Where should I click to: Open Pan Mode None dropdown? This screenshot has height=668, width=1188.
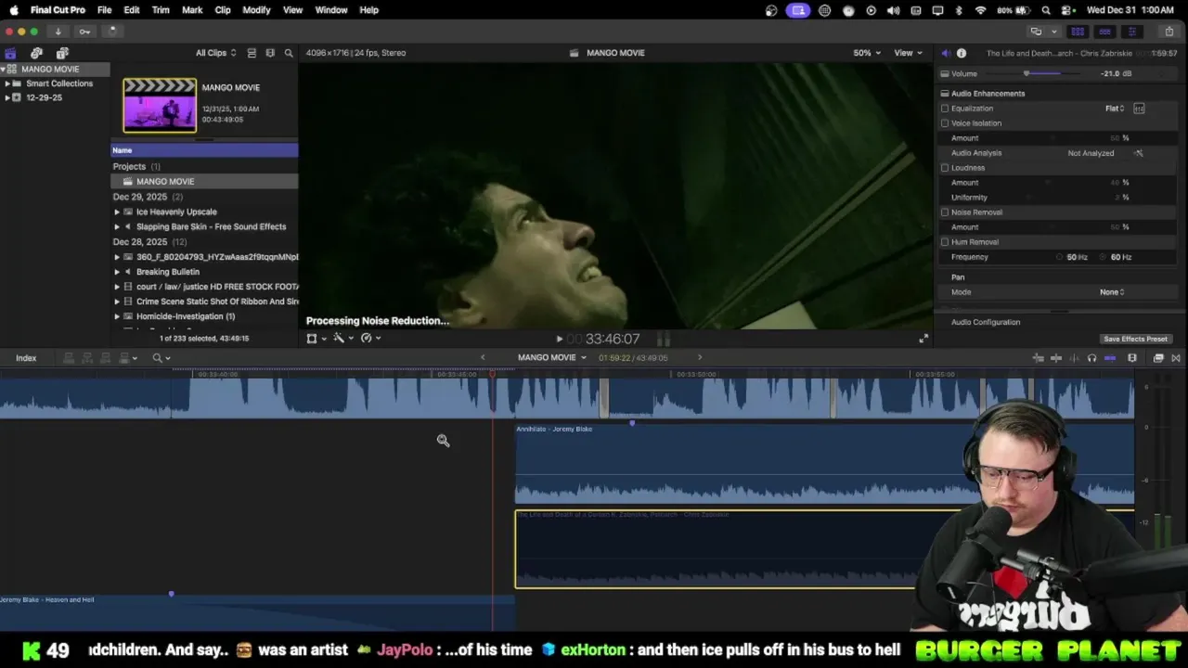pyautogui.click(x=1112, y=292)
